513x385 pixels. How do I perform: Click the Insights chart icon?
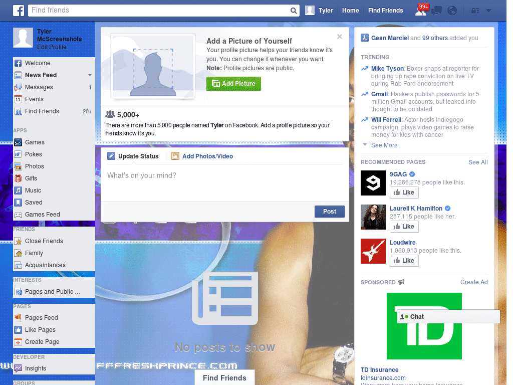coord(18,368)
